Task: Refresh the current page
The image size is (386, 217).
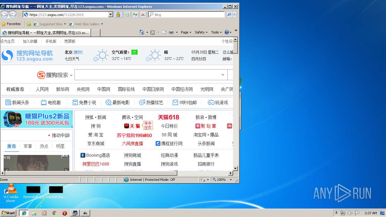Action: (135, 14)
